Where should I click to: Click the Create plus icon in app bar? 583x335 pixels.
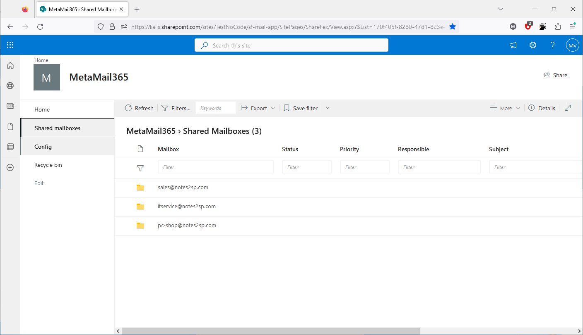point(10,167)
